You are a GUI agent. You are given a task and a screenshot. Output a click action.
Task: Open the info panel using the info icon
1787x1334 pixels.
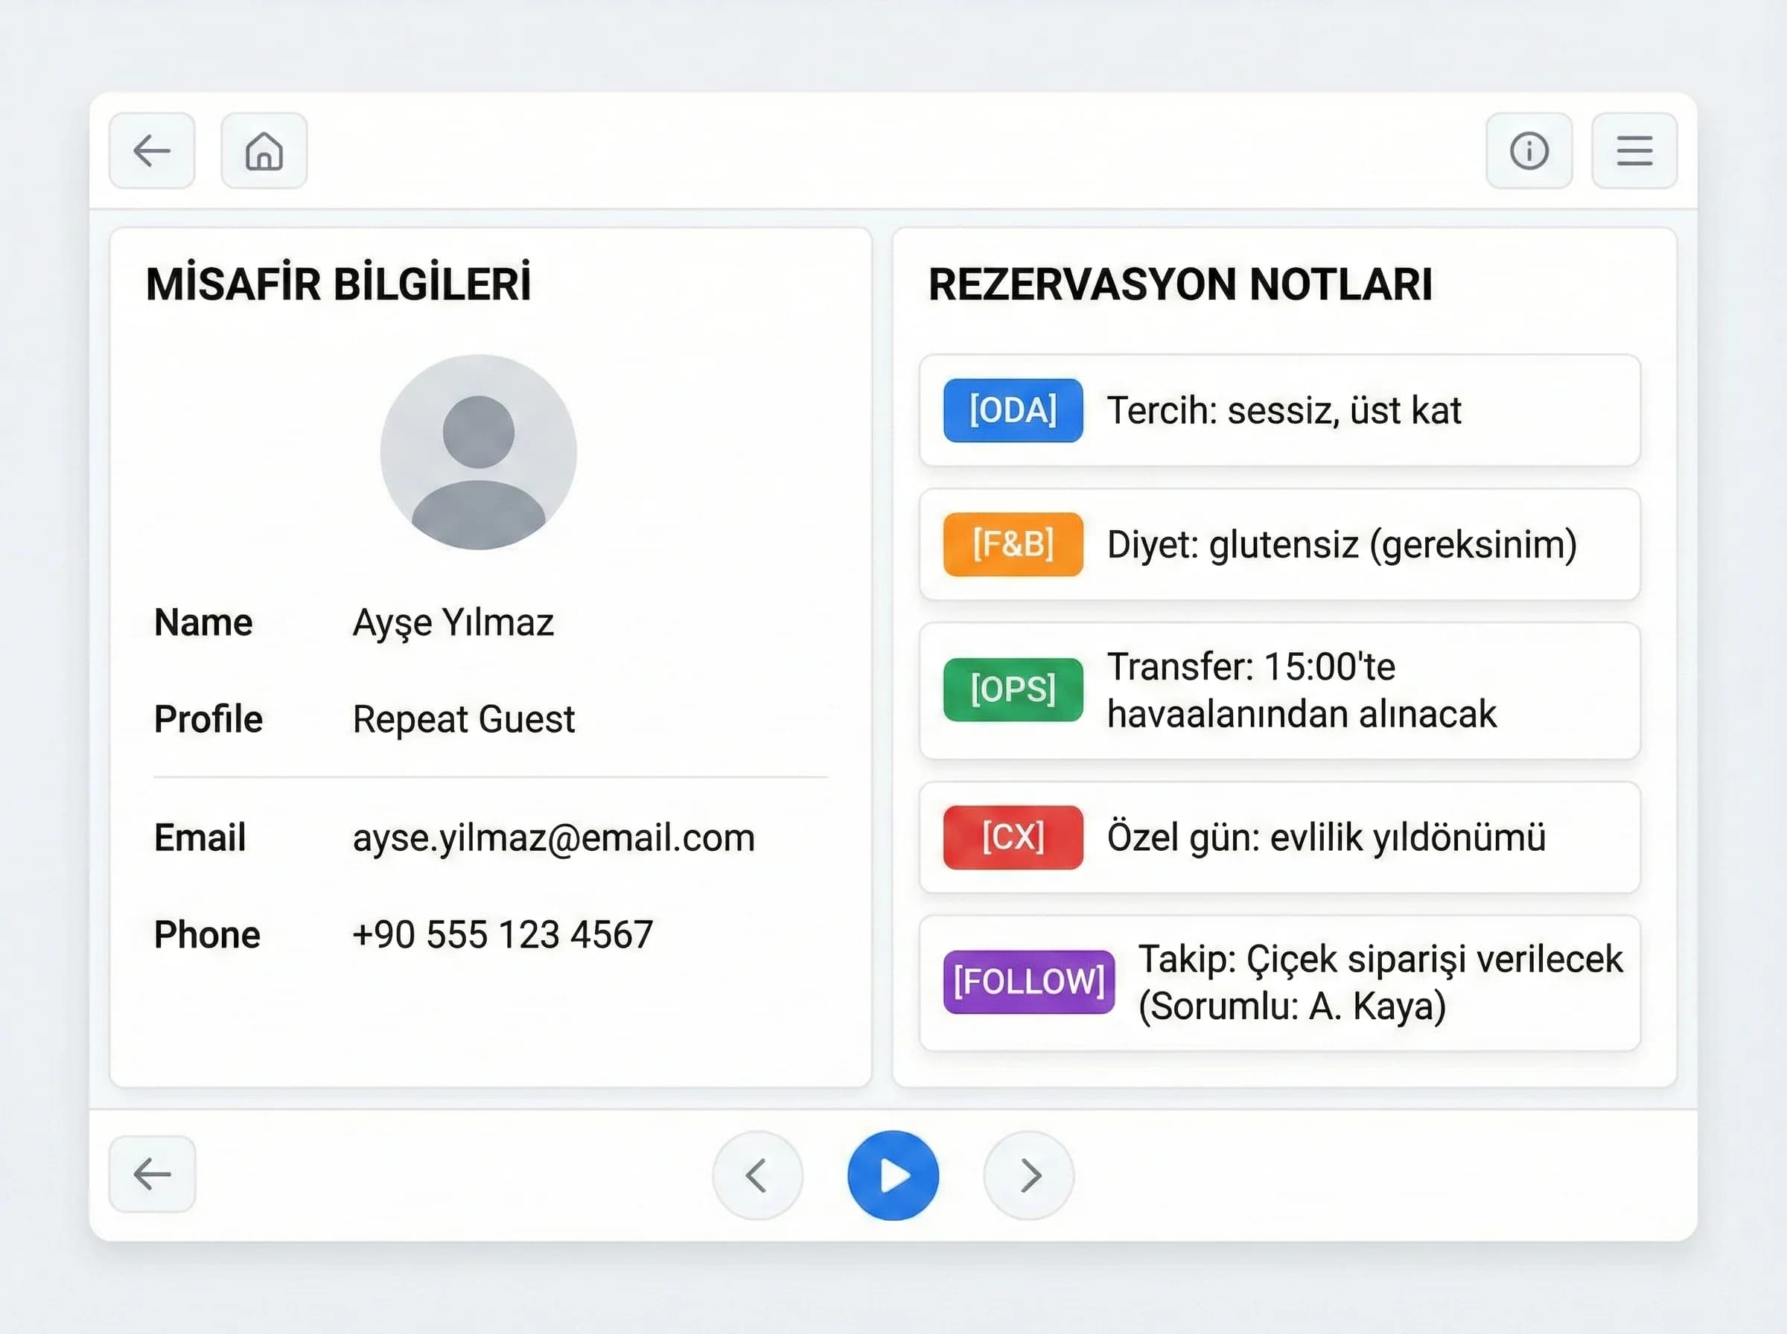1529,151
